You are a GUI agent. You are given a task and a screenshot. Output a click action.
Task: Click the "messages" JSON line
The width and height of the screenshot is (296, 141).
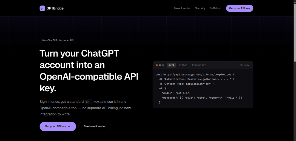[202, 98]
